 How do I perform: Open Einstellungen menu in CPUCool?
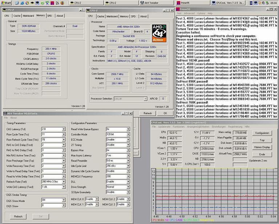[219, 127]
